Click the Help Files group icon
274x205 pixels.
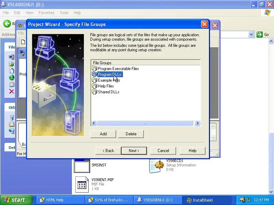point(95,86)
